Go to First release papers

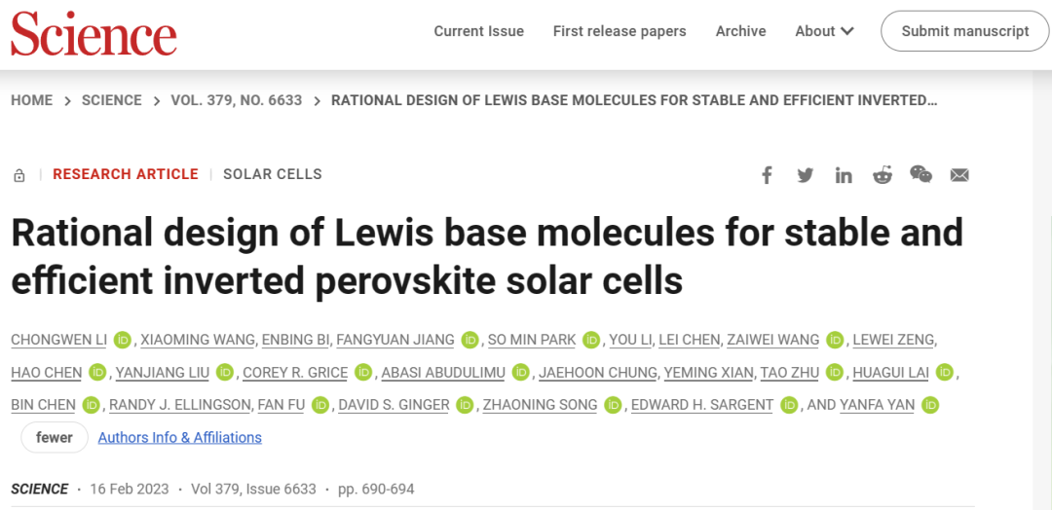click(620, 31)
